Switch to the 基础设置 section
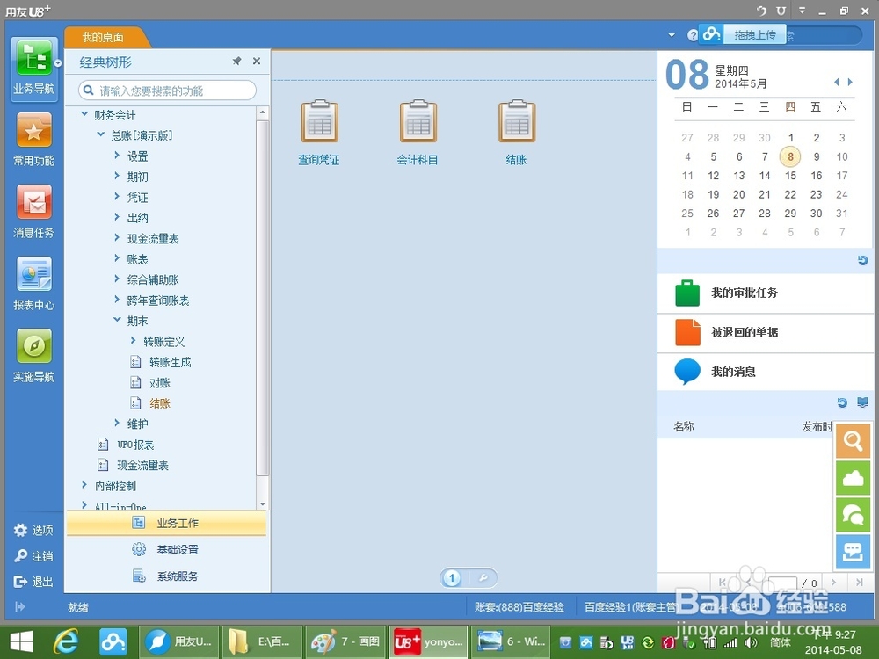Viewport: 879px width, 659px height. tap(179, 549)
